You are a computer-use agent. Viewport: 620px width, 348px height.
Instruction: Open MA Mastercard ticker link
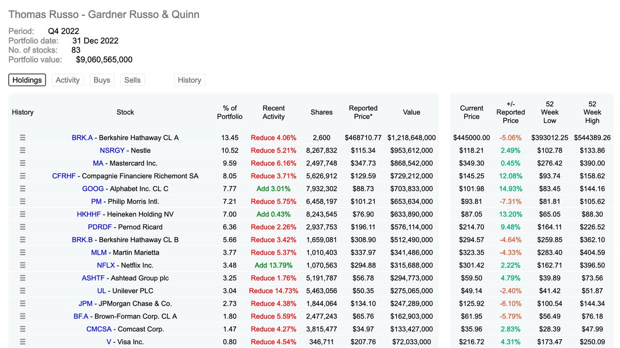point(98,163)
